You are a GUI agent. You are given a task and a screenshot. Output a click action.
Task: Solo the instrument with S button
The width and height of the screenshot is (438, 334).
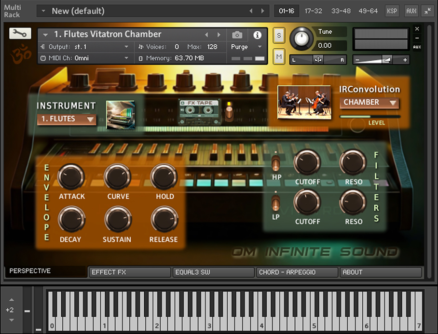pyautogui.click(x=279, y=36)
